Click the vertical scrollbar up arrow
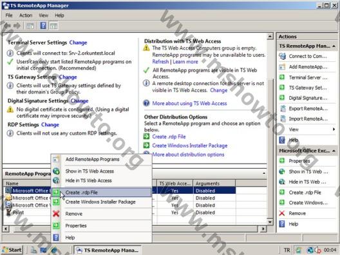The image size is (340, 255). coord(270,36)
